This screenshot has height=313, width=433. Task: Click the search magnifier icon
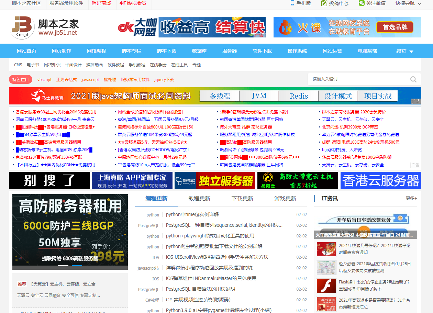pyautogui.click(x=413, y=79)
